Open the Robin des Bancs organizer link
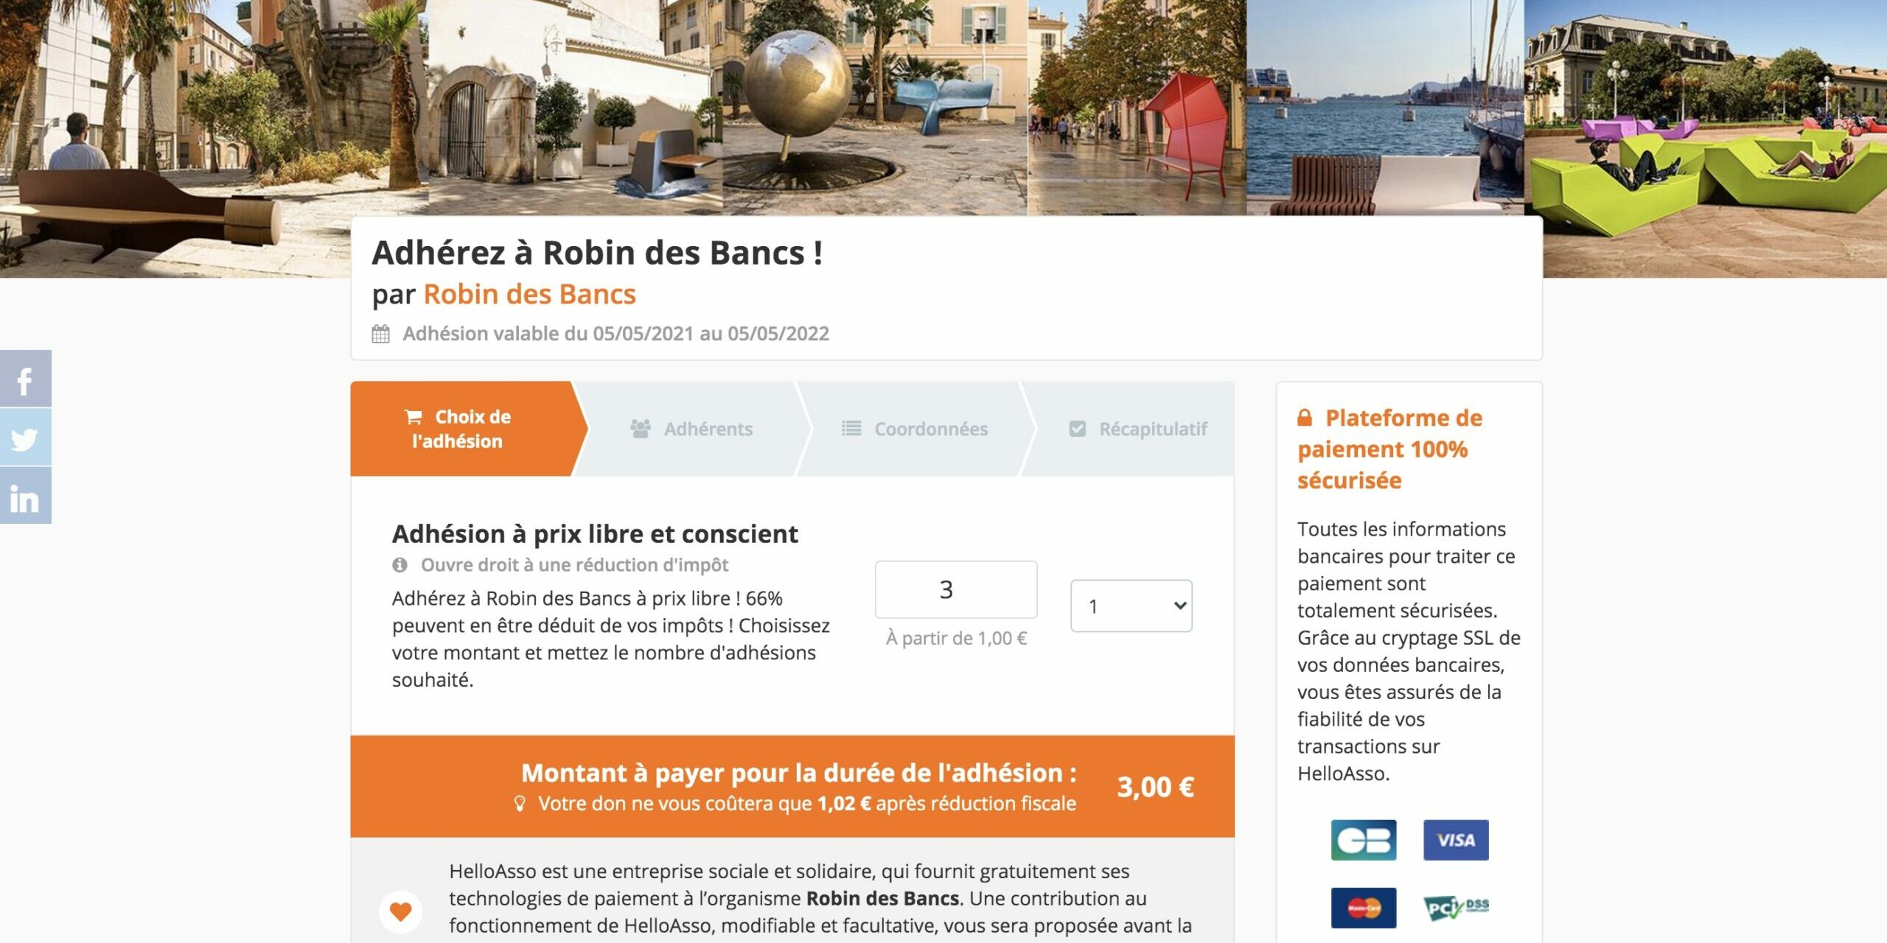1887x943 pixels. (529, 294)
